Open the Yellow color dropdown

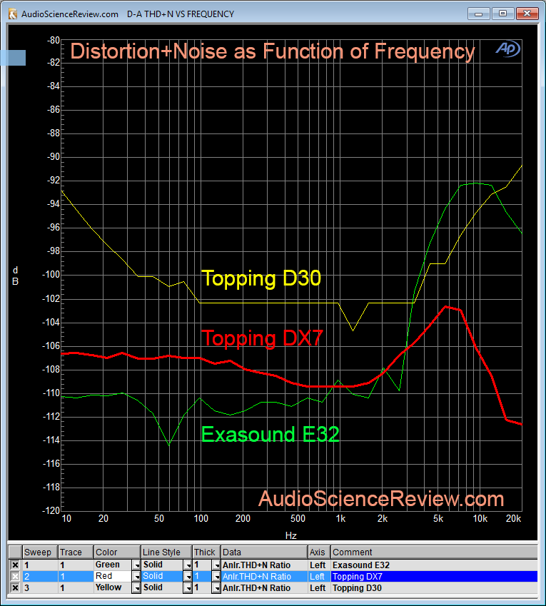pos(136,588)
